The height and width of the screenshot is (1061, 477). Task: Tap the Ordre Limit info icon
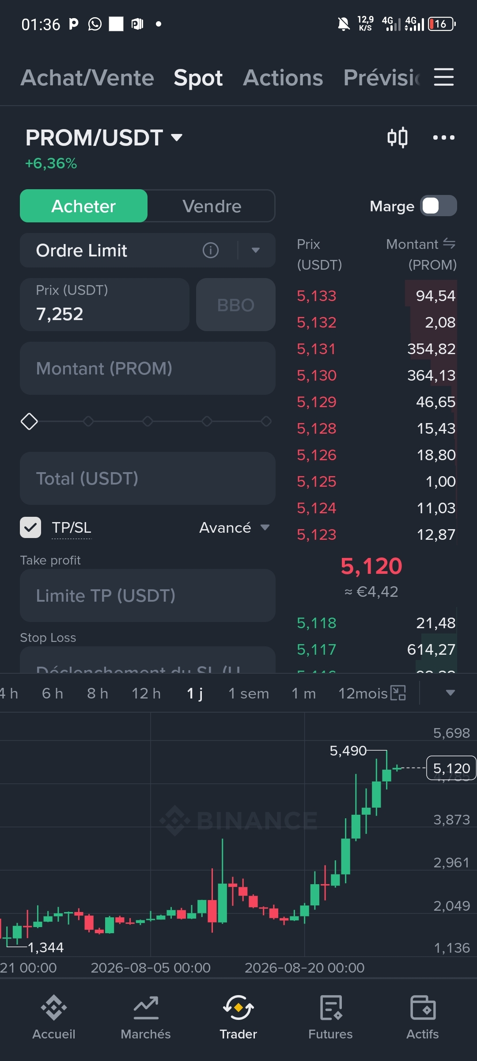point(210,250)
